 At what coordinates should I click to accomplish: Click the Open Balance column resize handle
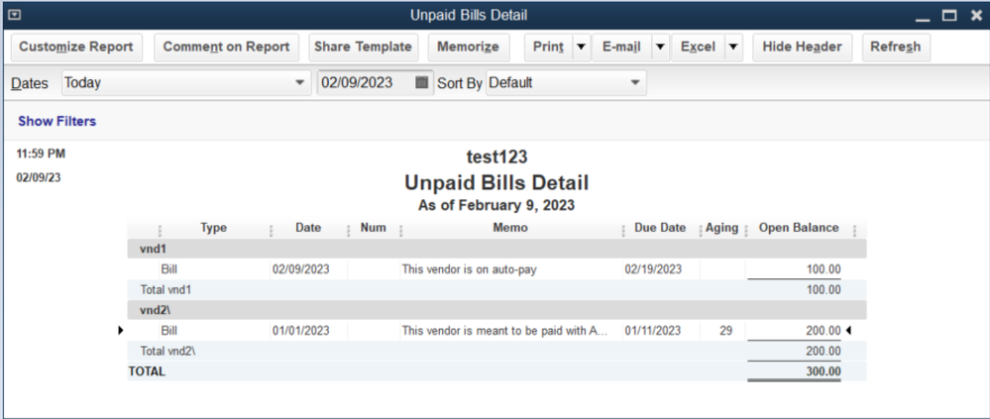point(860,229)
